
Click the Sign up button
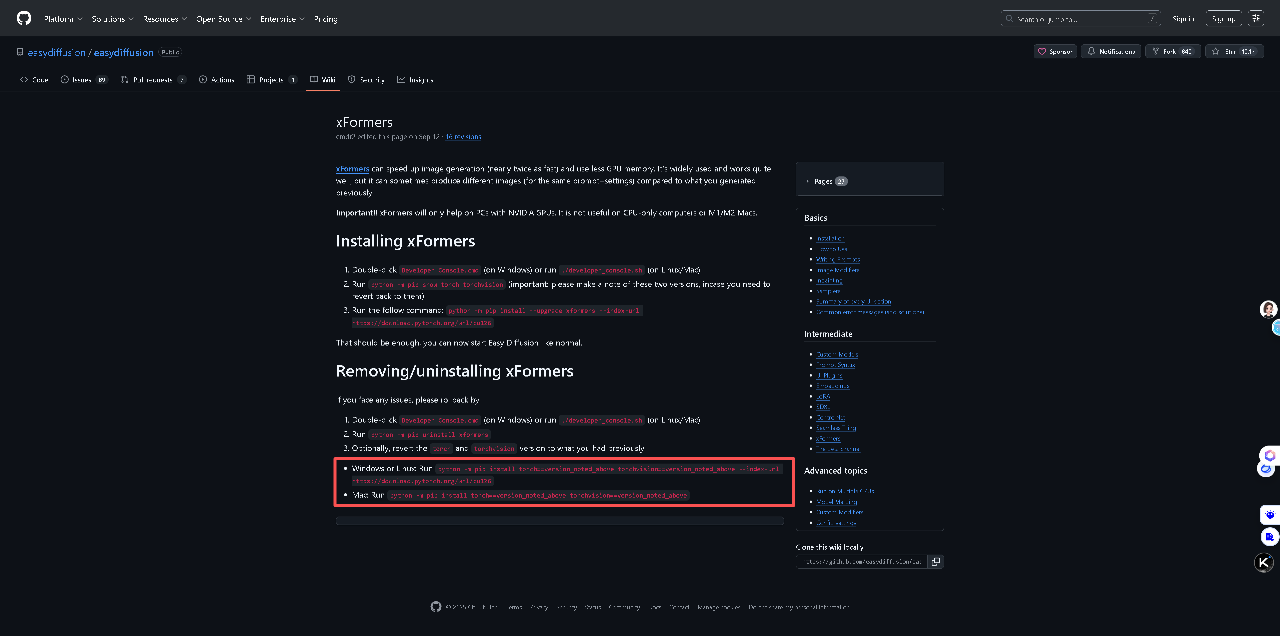[1223, 19]
